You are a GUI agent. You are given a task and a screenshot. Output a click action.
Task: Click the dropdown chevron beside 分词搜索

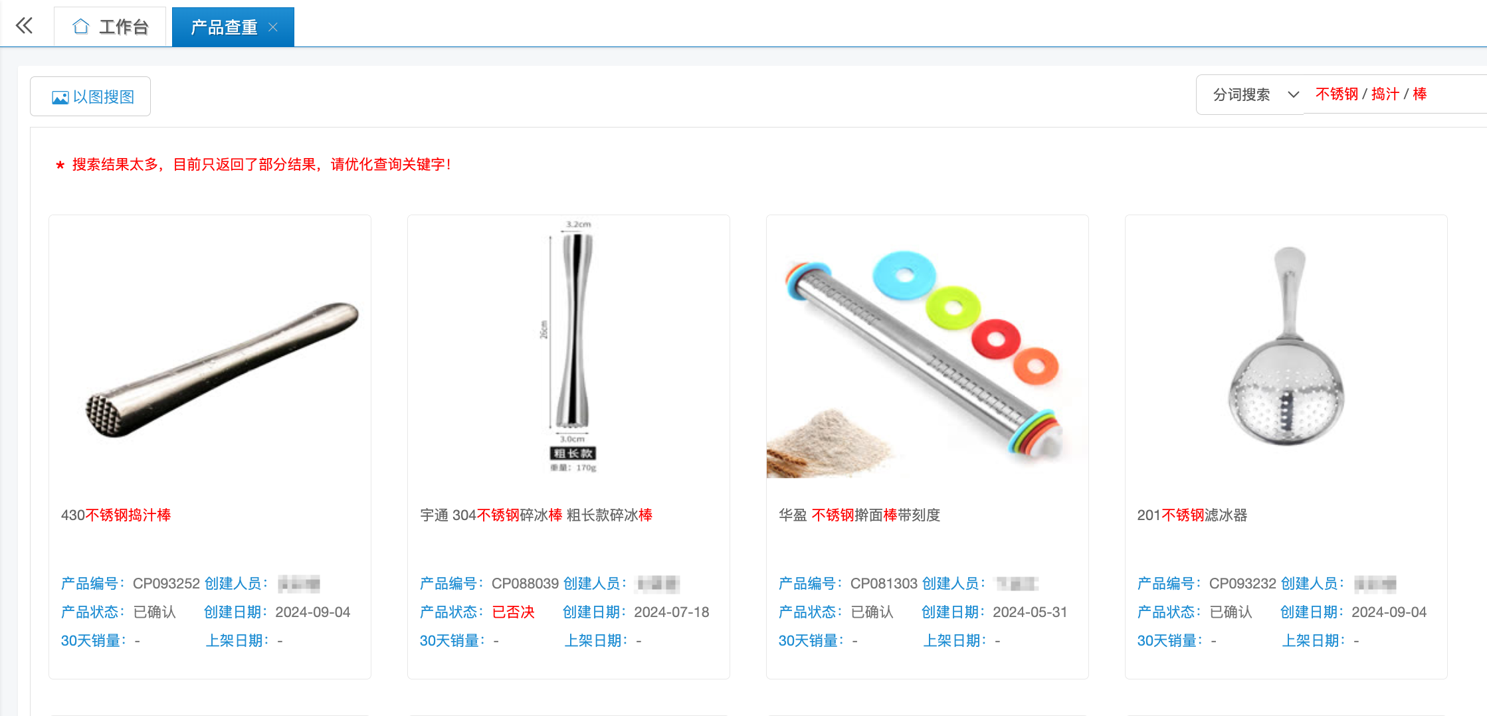(1293, 94)
